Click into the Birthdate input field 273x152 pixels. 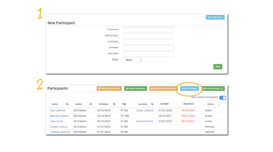coord(148,48)
